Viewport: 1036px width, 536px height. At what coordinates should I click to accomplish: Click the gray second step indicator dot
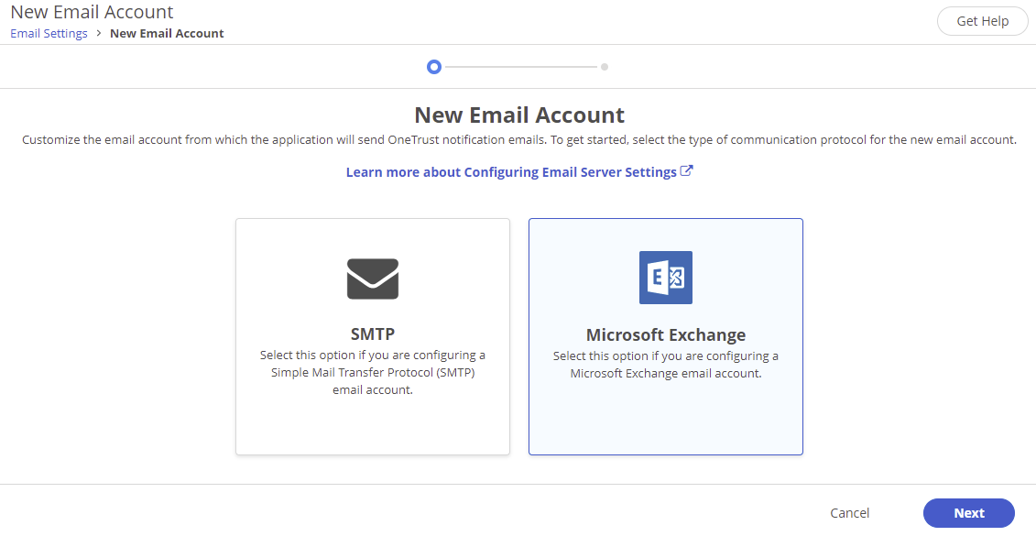point(604,66)
